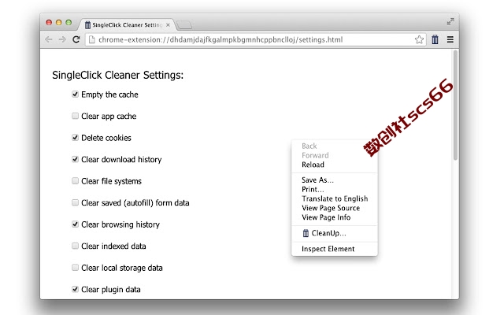This screenshot has height=315, width=504.
Task: Enable Clear app cache checkbox
Action: pyautogui.click(x=76, y=116)
